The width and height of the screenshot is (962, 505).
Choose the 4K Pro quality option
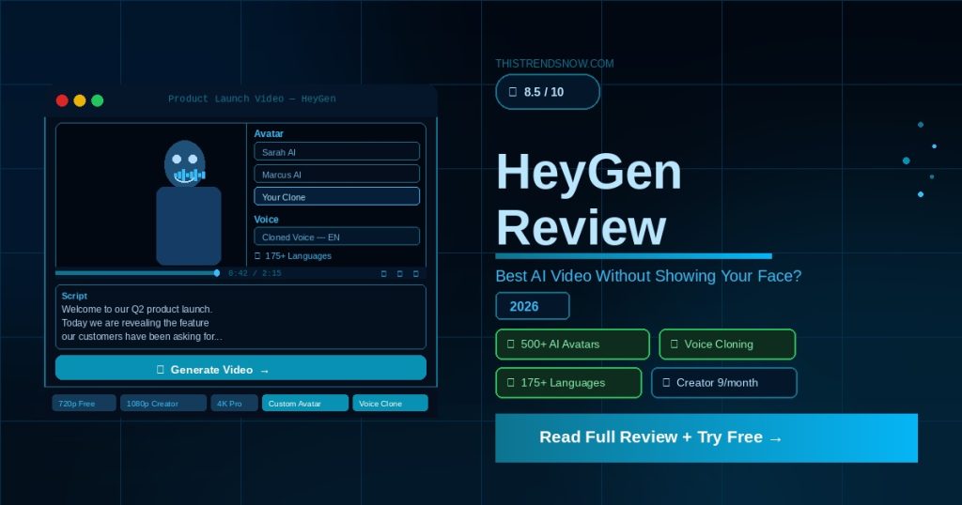point(234,404)
